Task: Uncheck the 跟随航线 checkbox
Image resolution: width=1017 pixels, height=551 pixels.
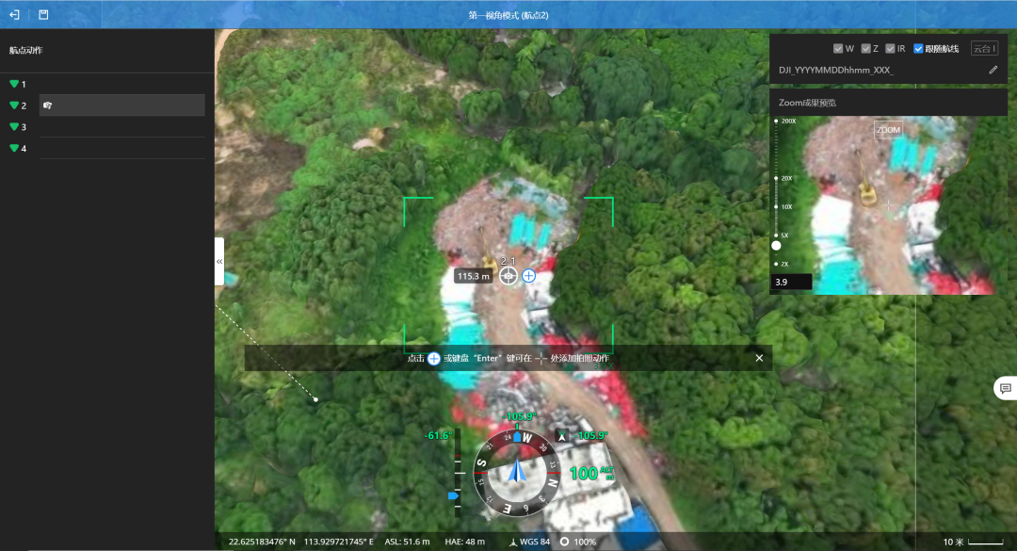Action: pyautogui.click(x=918, y=49)
